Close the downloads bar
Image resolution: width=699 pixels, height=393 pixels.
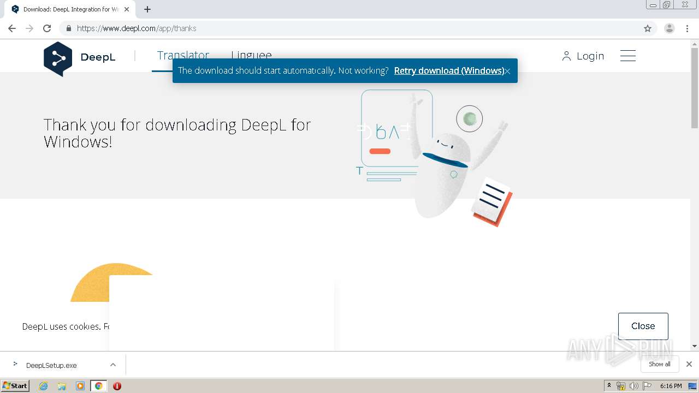tap(689, 364)
